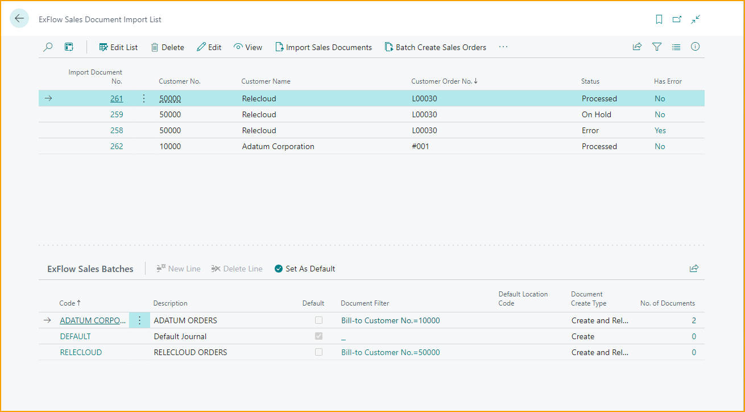Run Import Sales Documents
This screenshot has width=745, height=412.
coord(324,47)
